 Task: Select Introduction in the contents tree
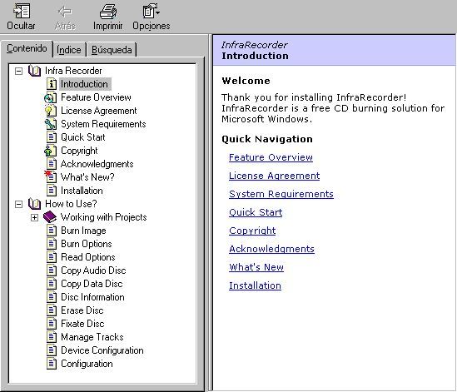85,84
